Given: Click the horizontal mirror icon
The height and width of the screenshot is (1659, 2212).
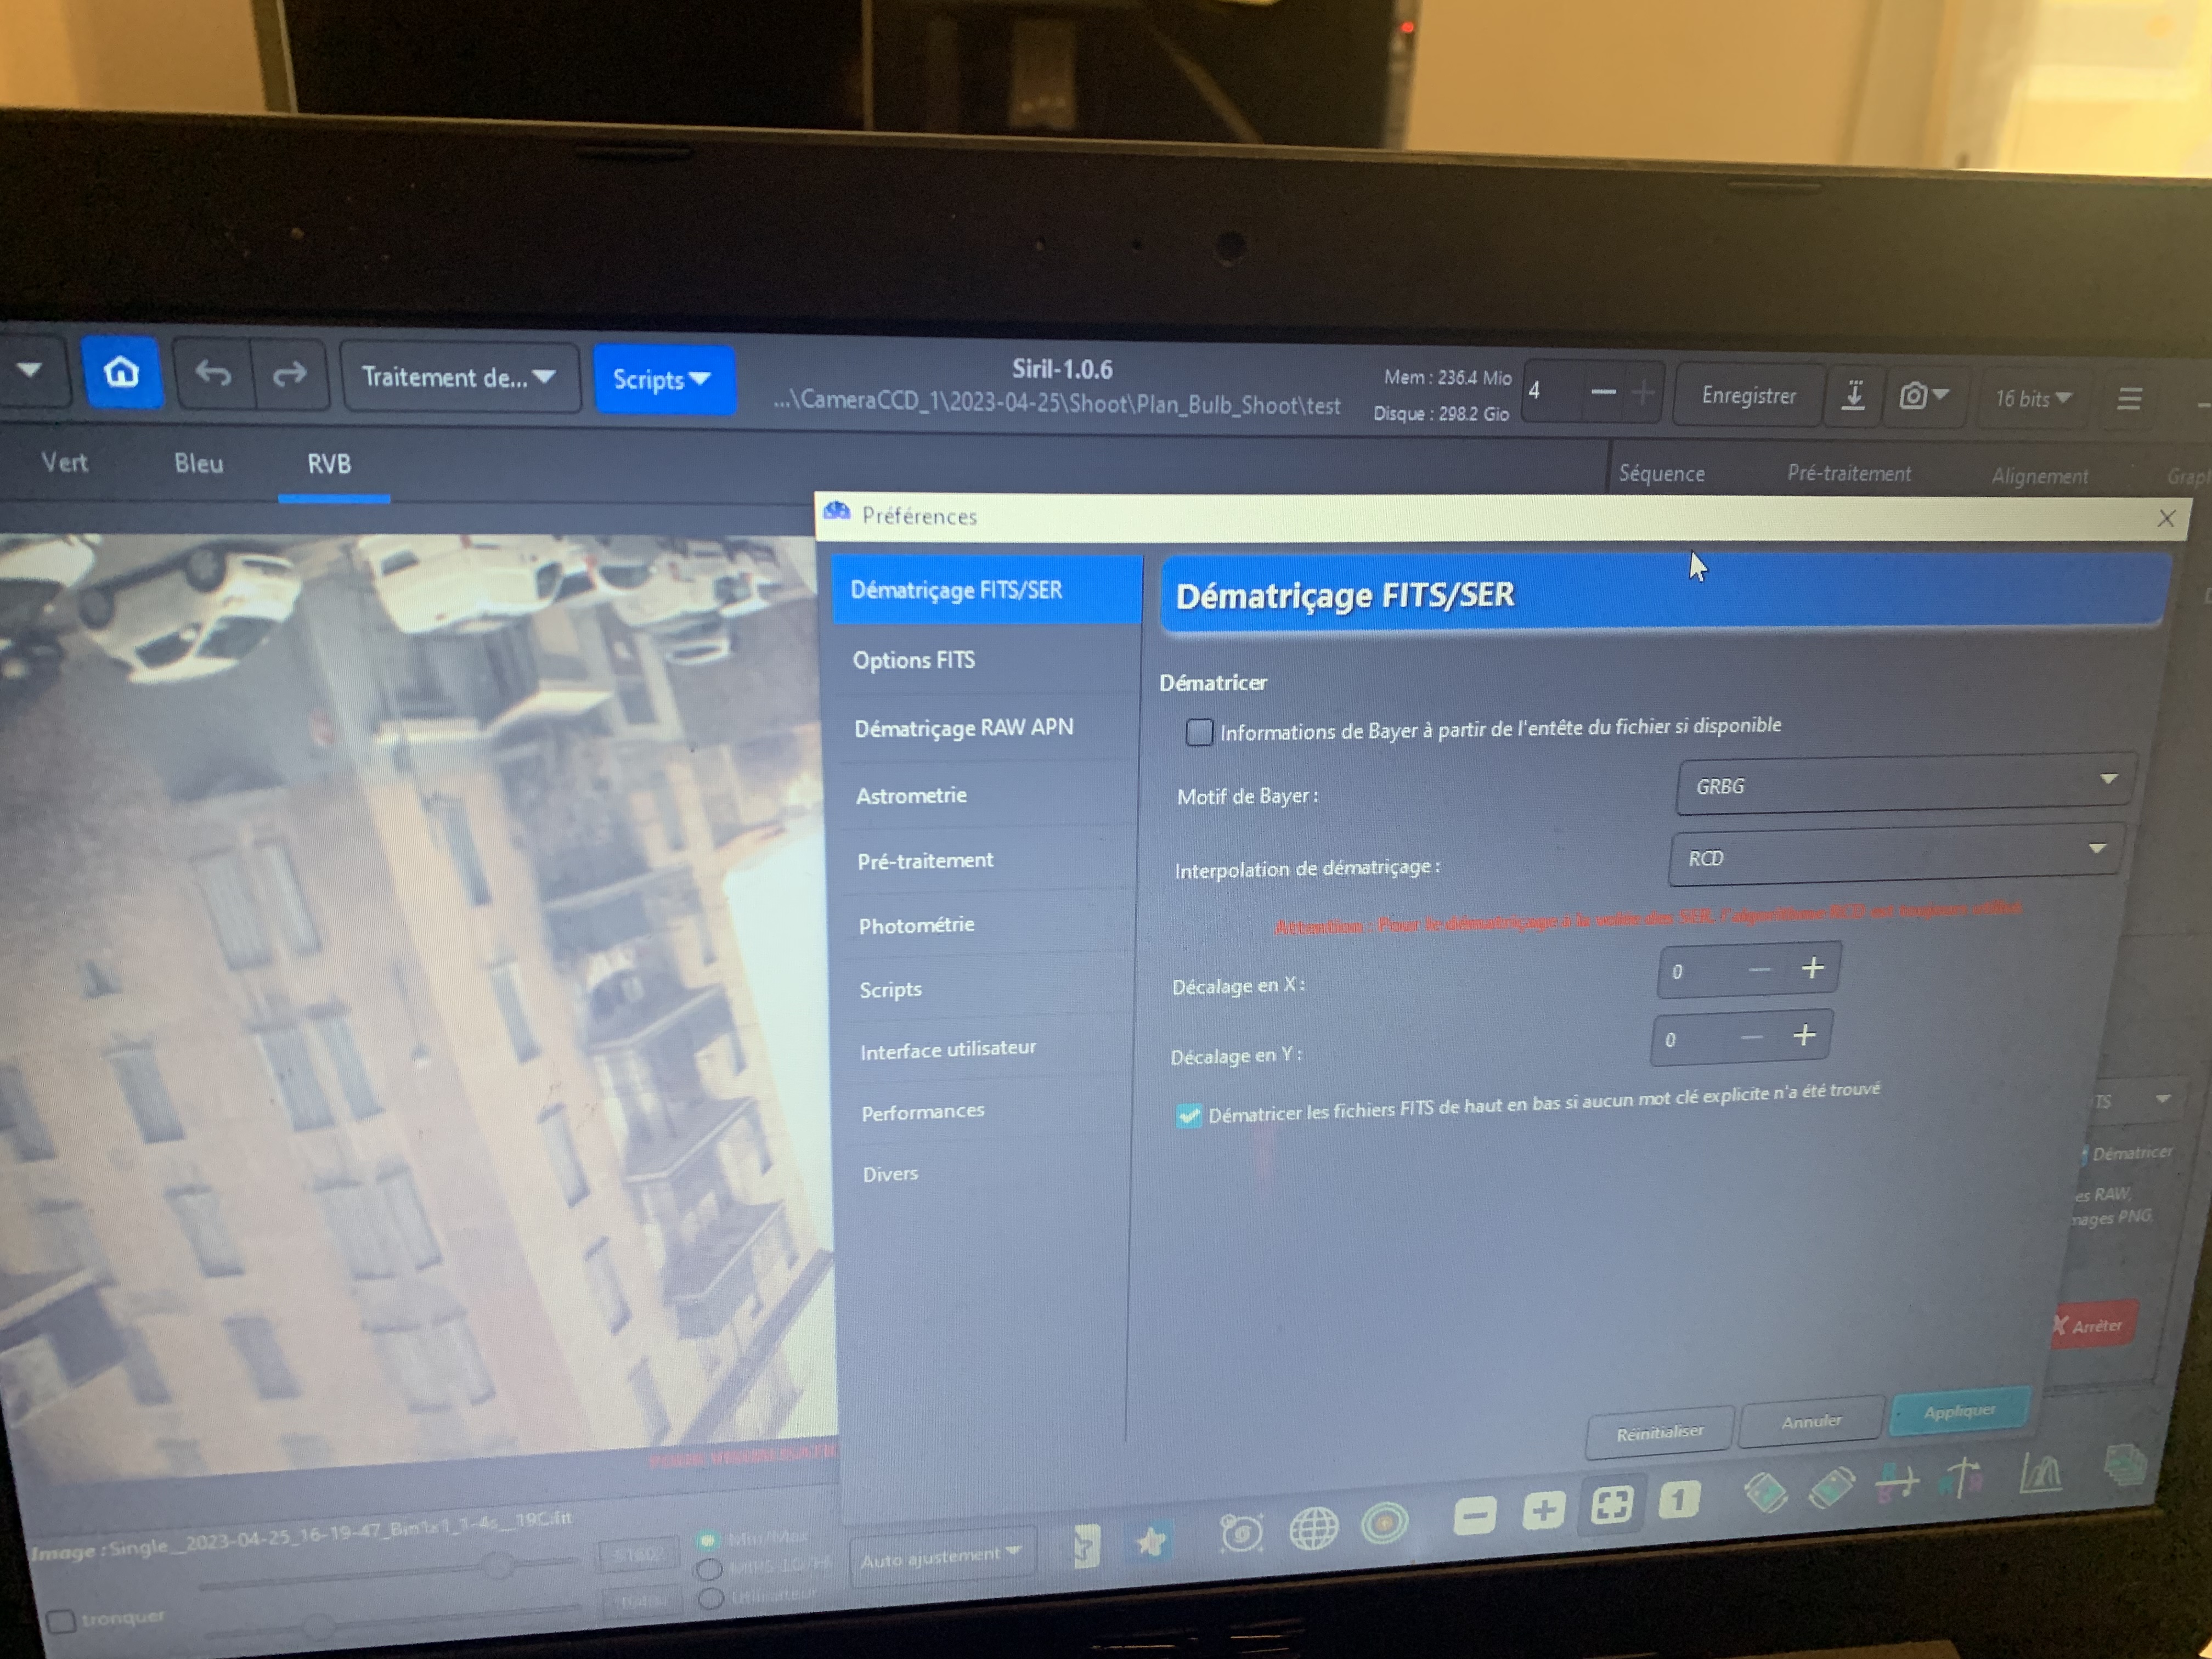Looking at the screenshot, I should (x=1897, y=1482).
